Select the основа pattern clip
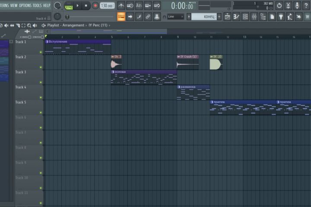 [144, 77]
